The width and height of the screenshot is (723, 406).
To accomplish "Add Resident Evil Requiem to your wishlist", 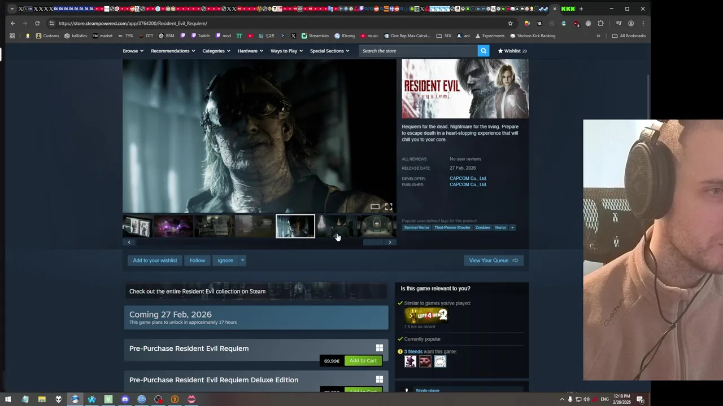I will click(x=155, y=261).
